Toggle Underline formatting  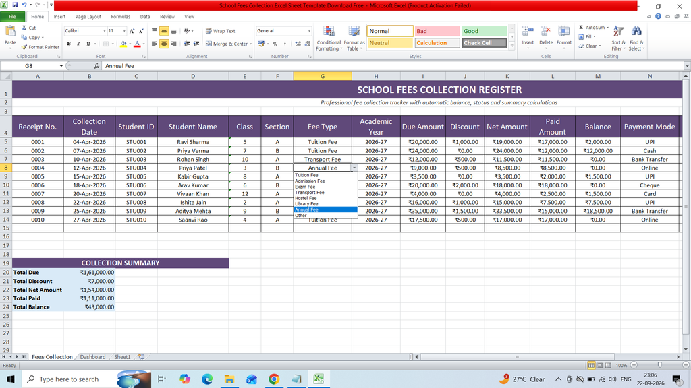[x=88, y=44]
